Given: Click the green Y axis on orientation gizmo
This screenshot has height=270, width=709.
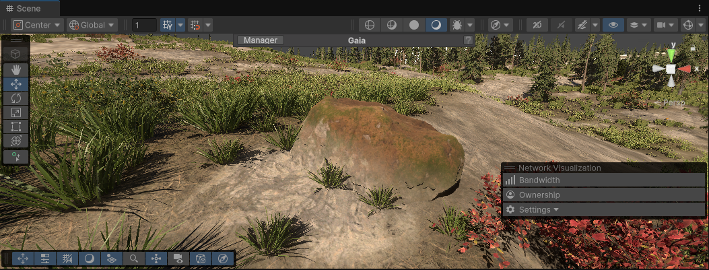Looking at the screenshot, I should click(671, 54).
